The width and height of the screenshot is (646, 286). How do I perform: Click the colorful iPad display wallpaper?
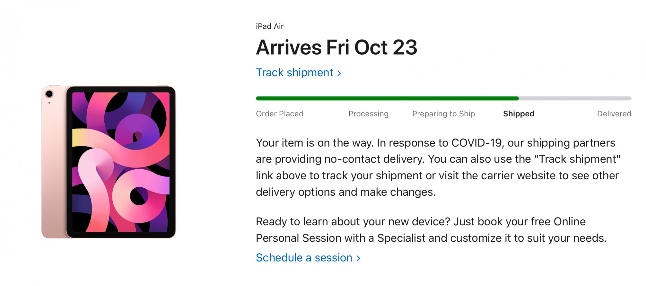pos(121,161)
